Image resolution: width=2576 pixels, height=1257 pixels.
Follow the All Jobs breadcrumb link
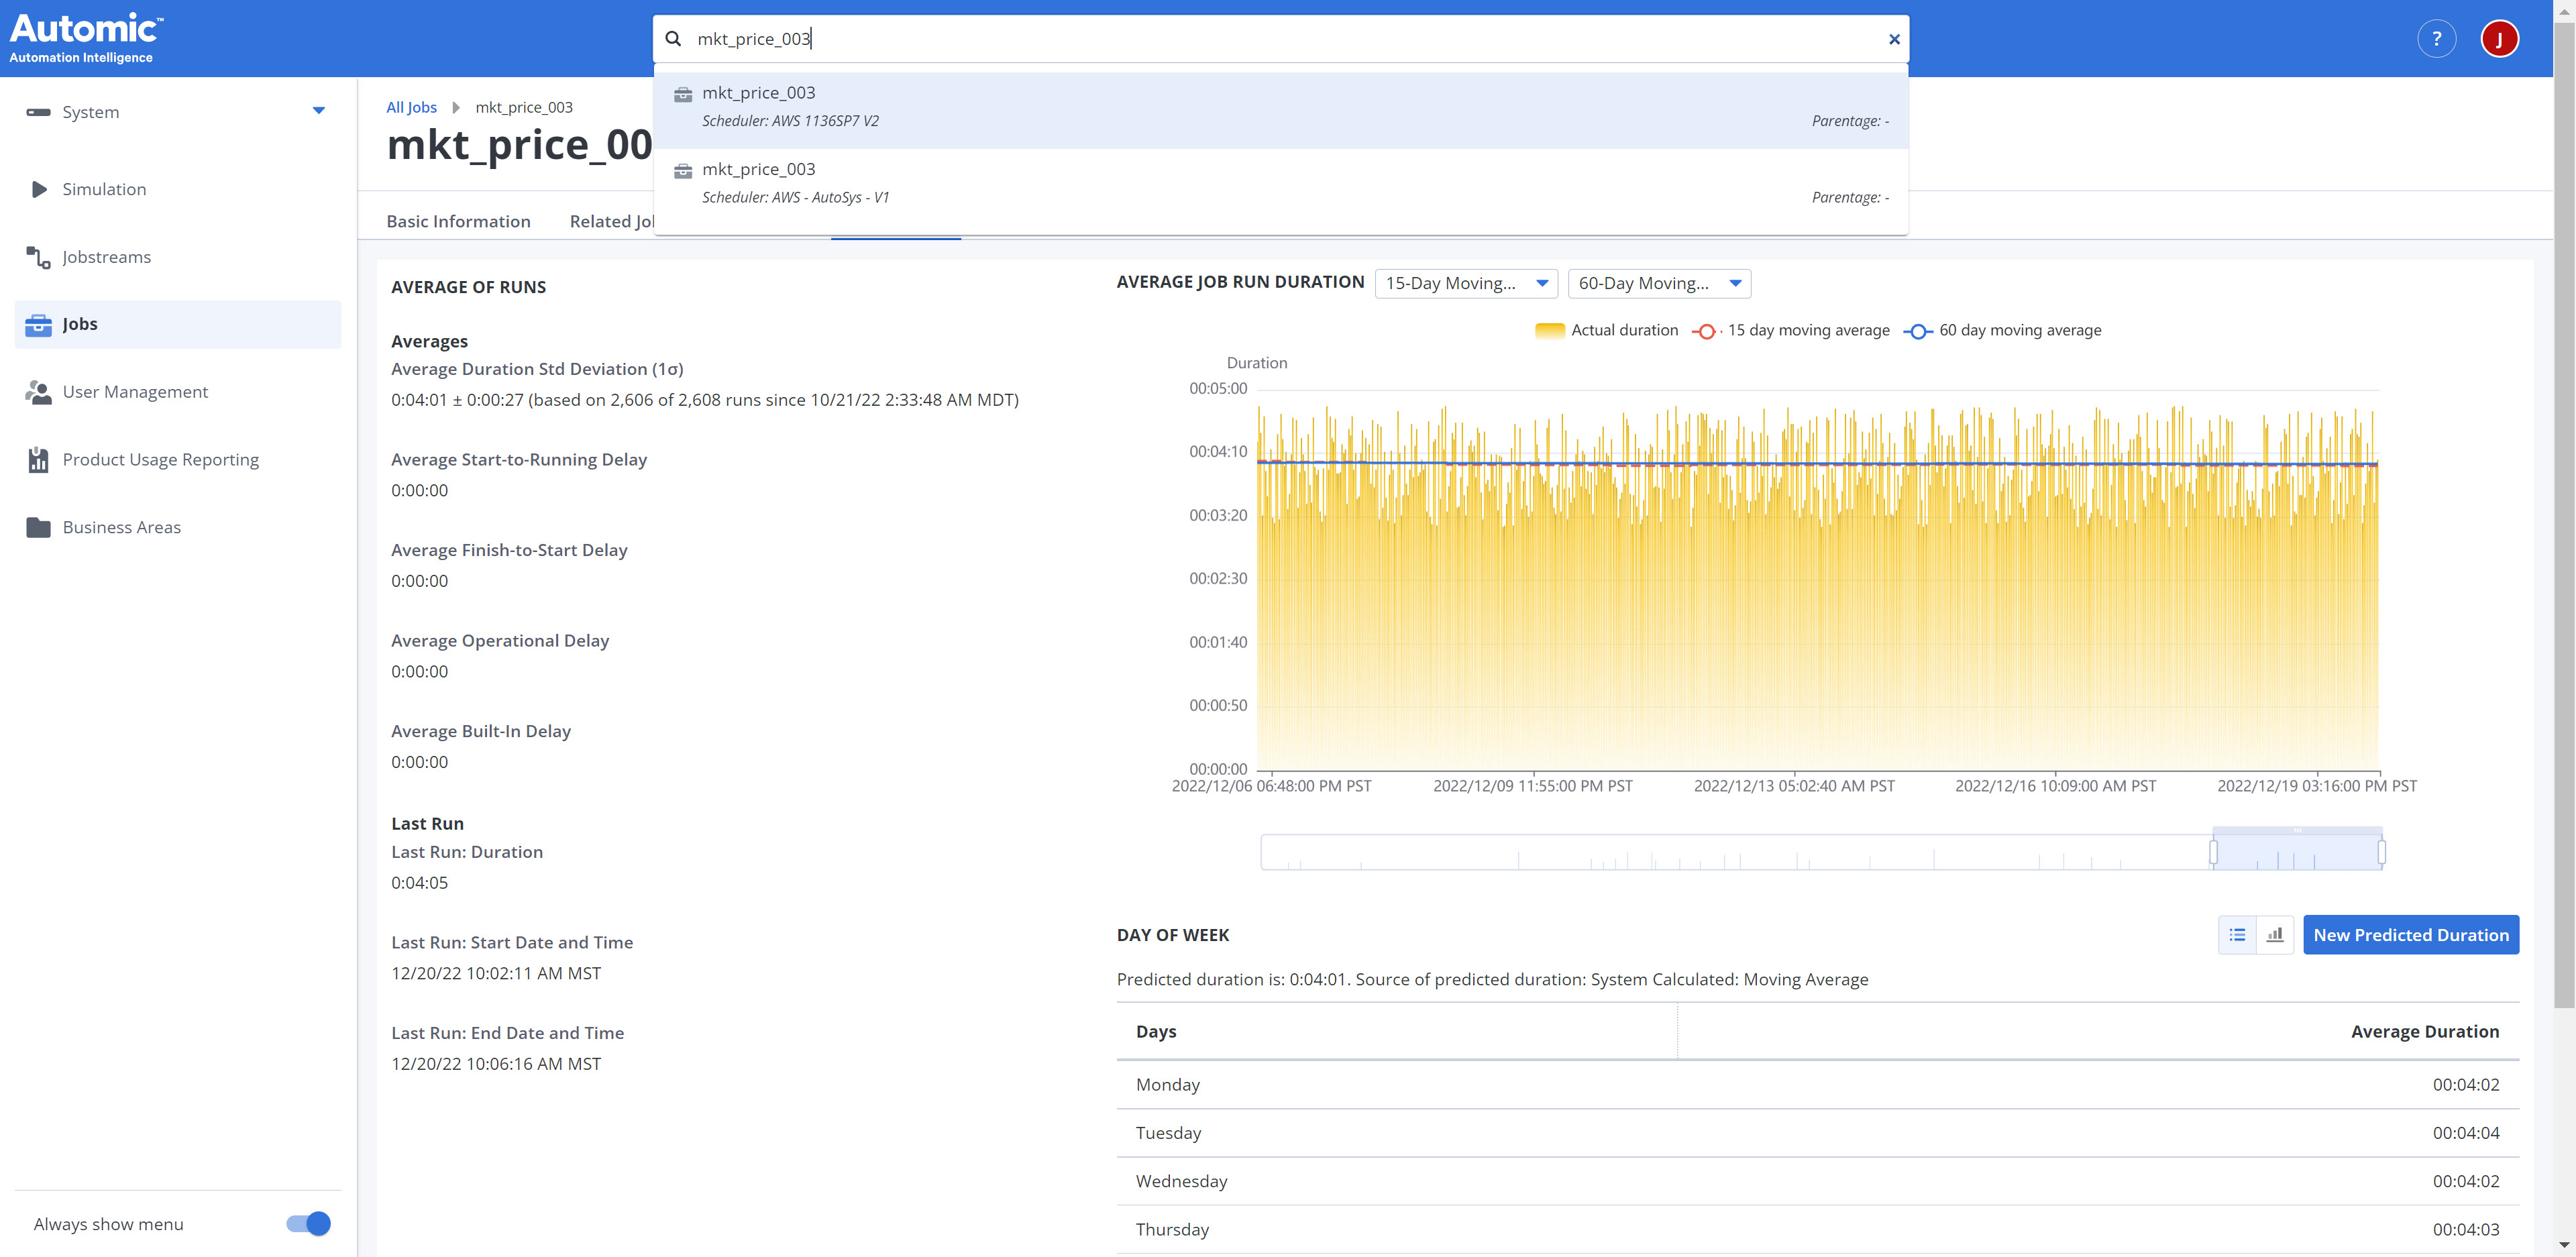[x=411, y=107]
